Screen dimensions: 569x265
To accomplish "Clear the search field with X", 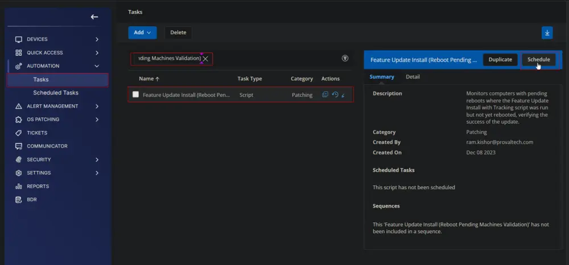I will click(205, 59).
